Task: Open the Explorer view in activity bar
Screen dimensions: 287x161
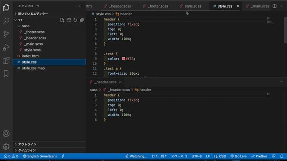Action: coord(6,8)
